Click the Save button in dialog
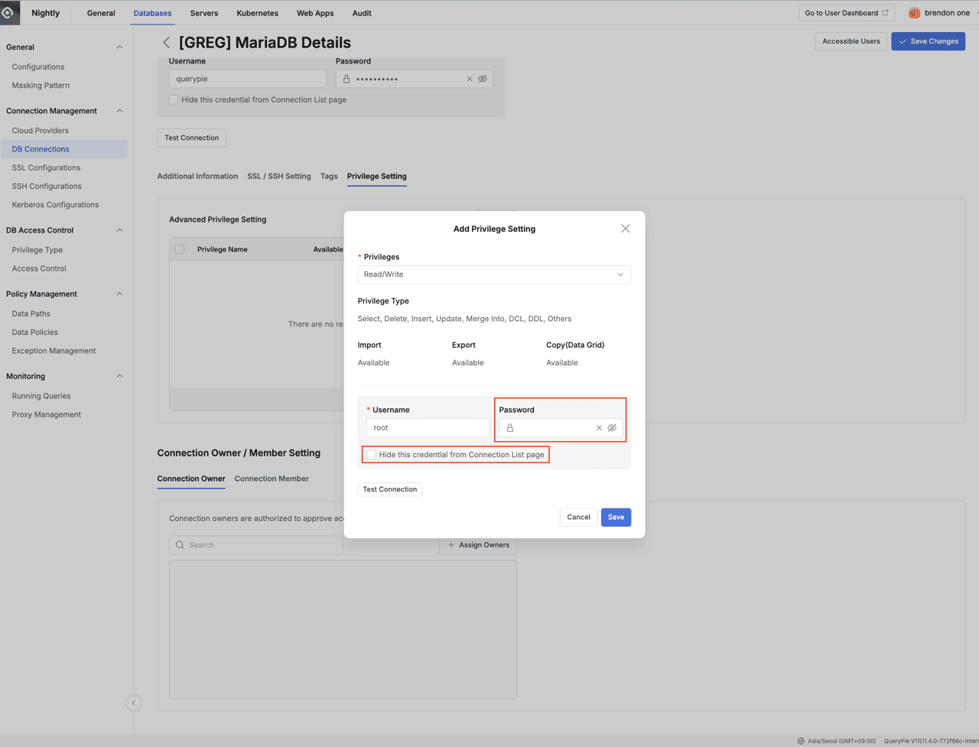 pos(616,518)
